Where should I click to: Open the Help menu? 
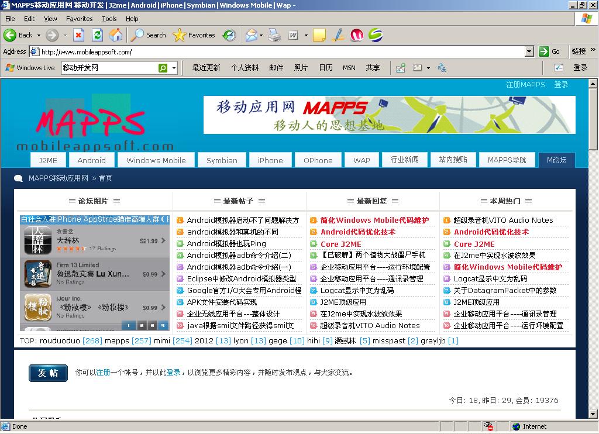pyautogui.click(x=132, y=19)
